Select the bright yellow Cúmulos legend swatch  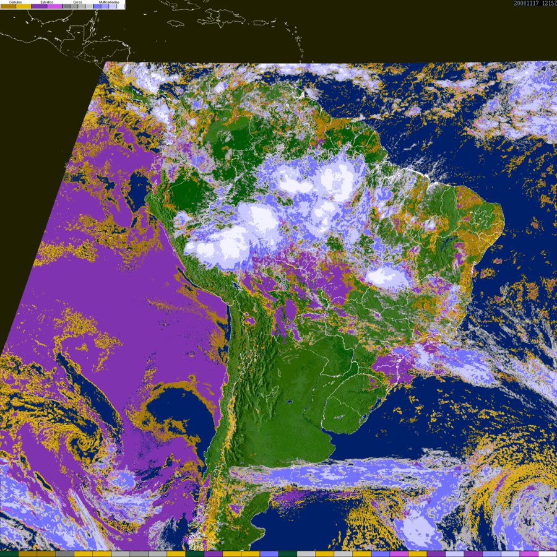[x=24, y=6]
